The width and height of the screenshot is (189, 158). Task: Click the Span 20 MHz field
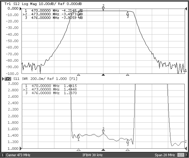tap(165, 155)
